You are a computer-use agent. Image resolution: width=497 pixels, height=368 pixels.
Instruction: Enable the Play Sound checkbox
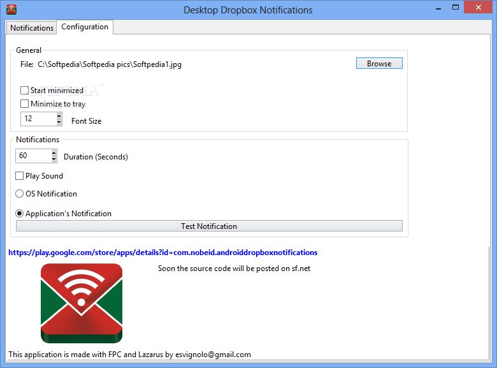tap(19, 176)
